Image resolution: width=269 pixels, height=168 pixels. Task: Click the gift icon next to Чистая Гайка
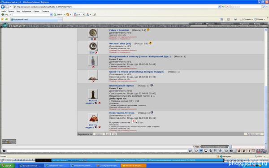(151, 43)
